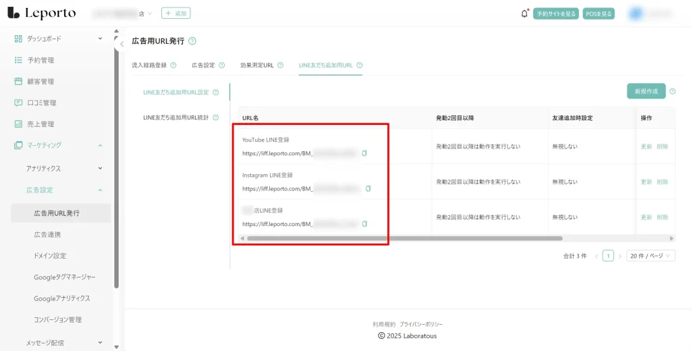Click help icon beside 広告用URL発行 title
Image resolution: width=691 pixels, height=351 pixels.
192,41
